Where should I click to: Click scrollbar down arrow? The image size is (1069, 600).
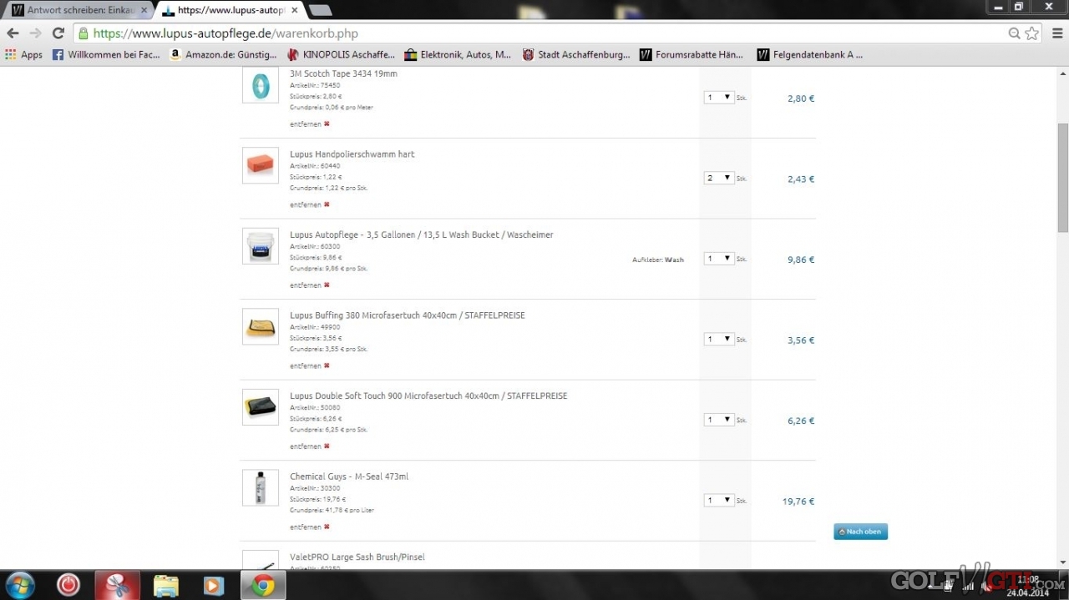click(x=1062, y=563)
